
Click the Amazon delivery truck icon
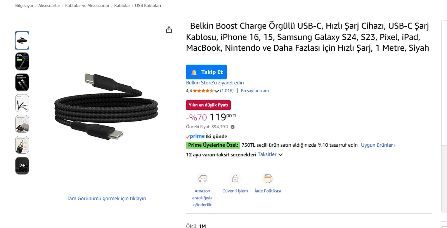(202, 178)
